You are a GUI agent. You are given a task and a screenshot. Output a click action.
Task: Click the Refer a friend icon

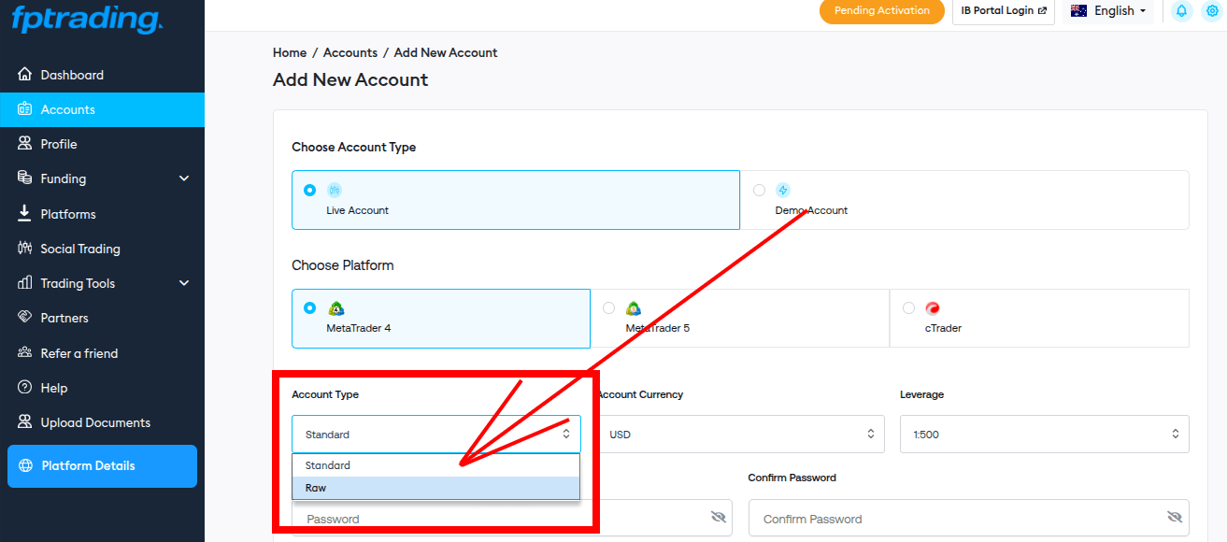point(25,353)
